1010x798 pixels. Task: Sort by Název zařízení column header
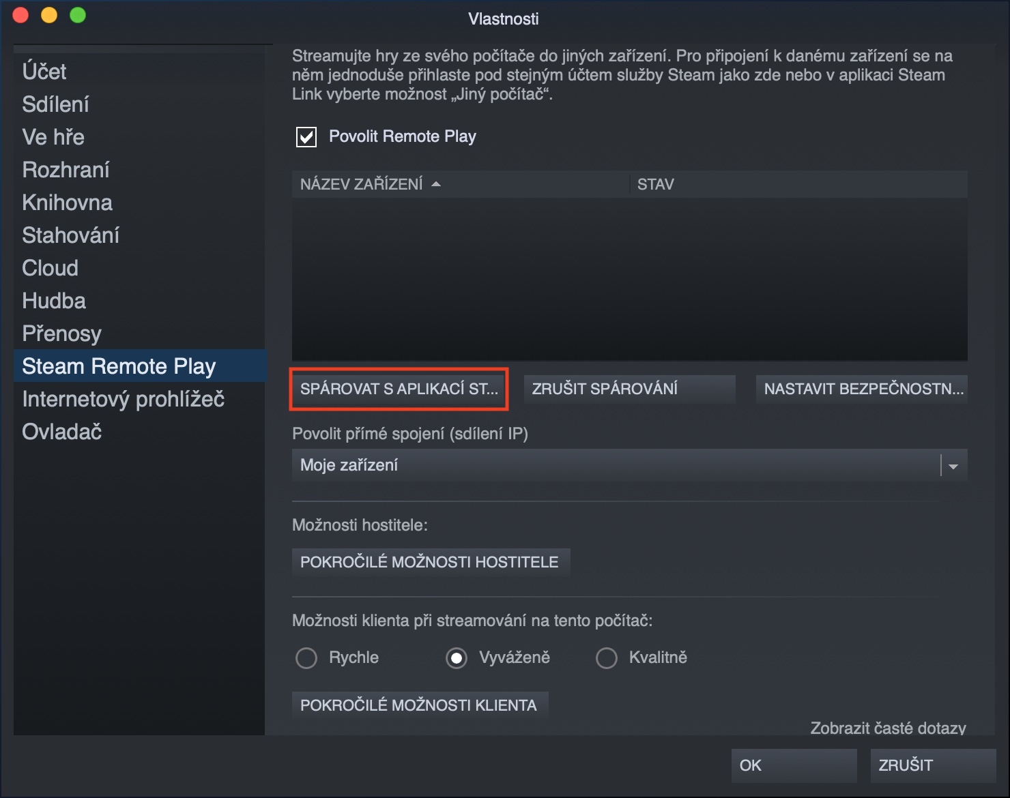(362, 184)
